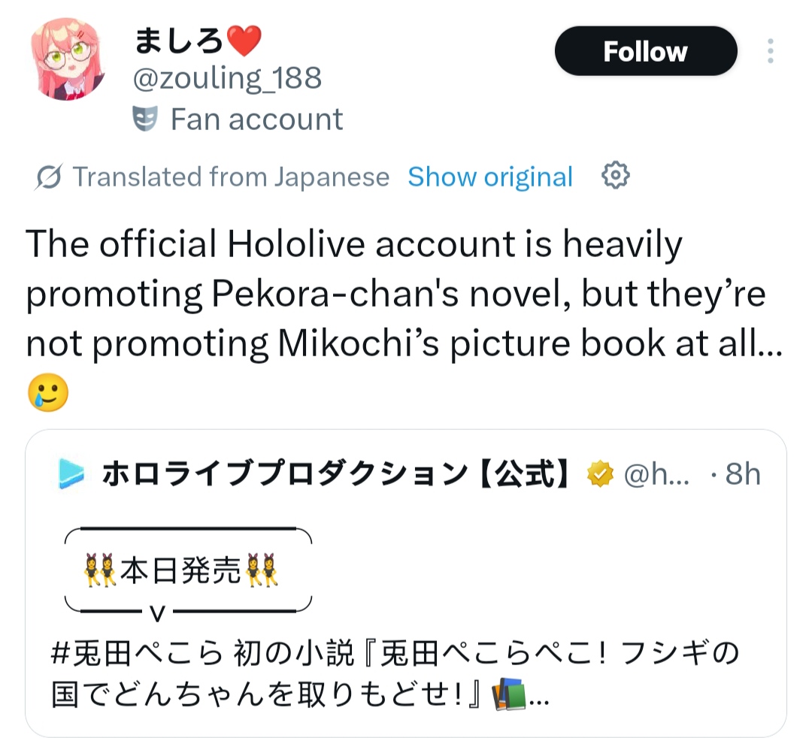Open the ましろ display name
This screenshot has width=812, height=738.
tap(179, 41)
